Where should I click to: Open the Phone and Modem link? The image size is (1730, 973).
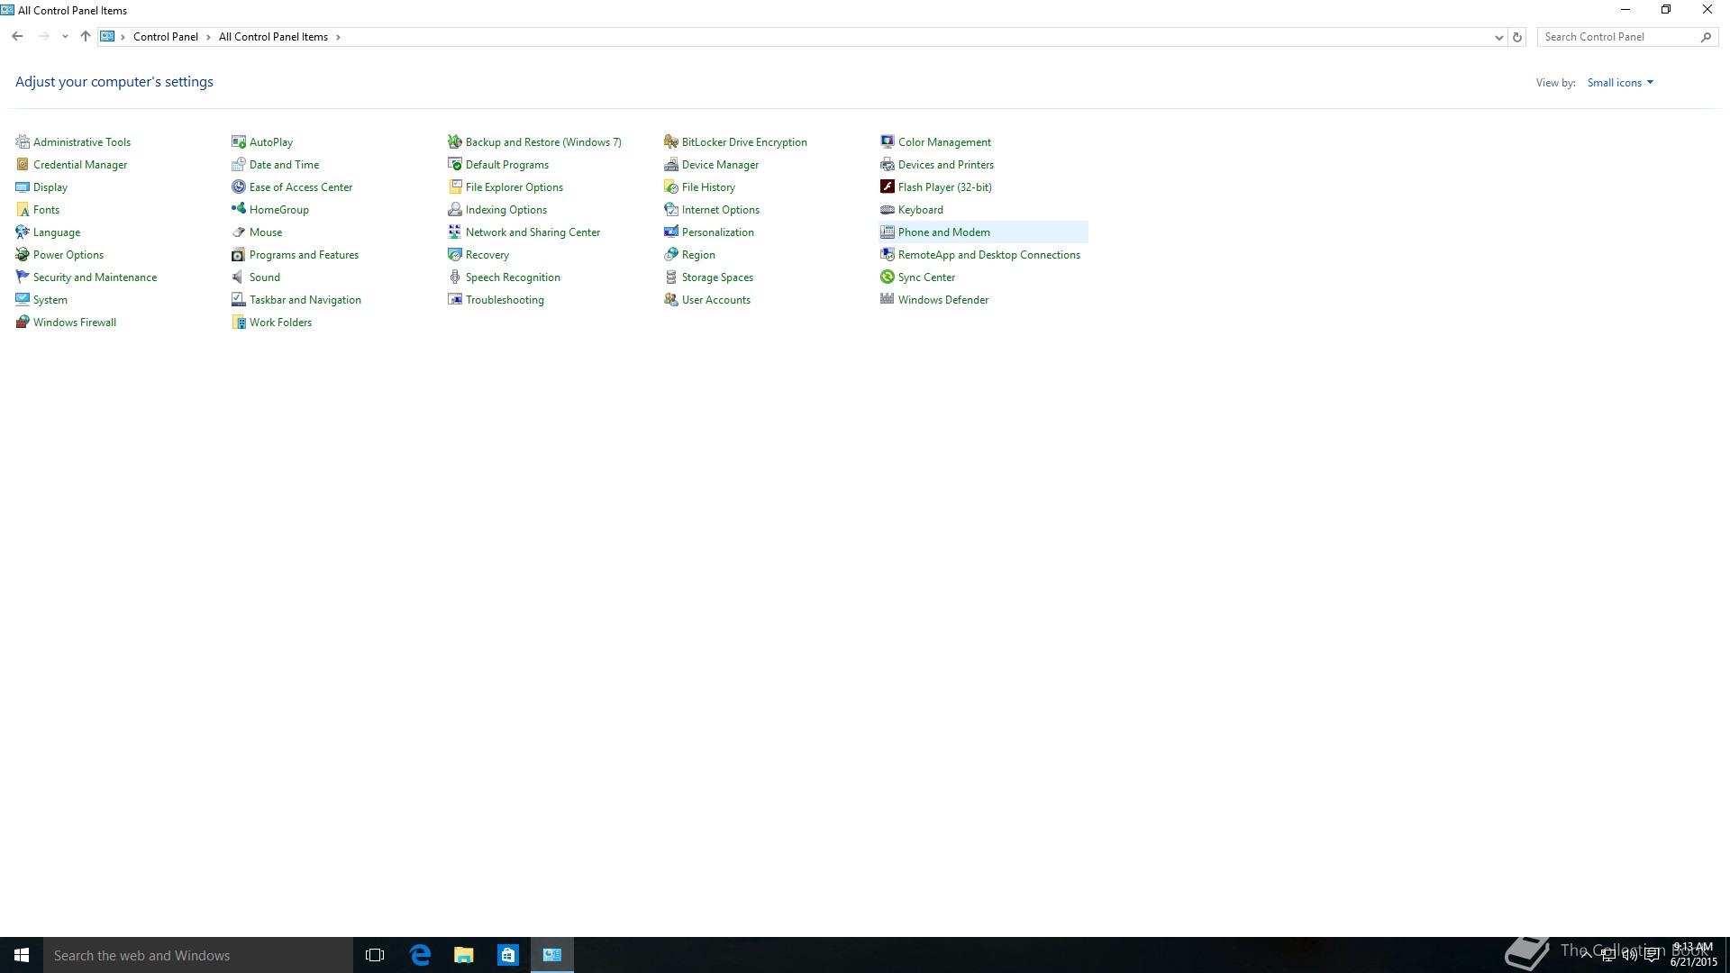[944, 232]
